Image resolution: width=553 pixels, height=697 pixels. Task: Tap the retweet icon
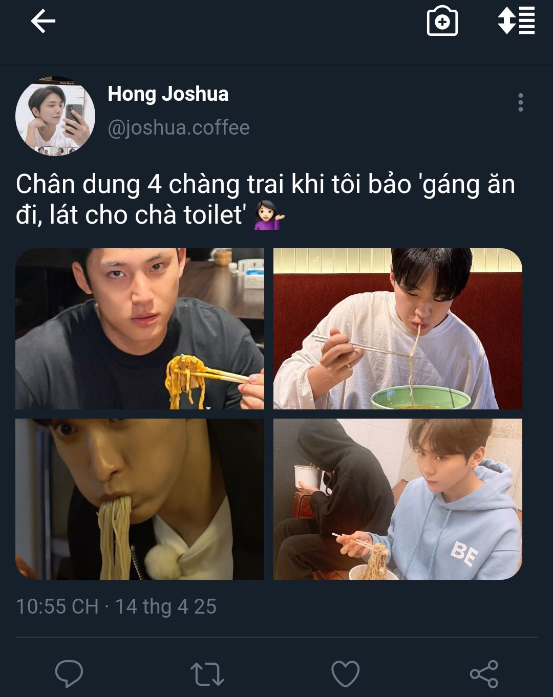[x=207, y=674]
